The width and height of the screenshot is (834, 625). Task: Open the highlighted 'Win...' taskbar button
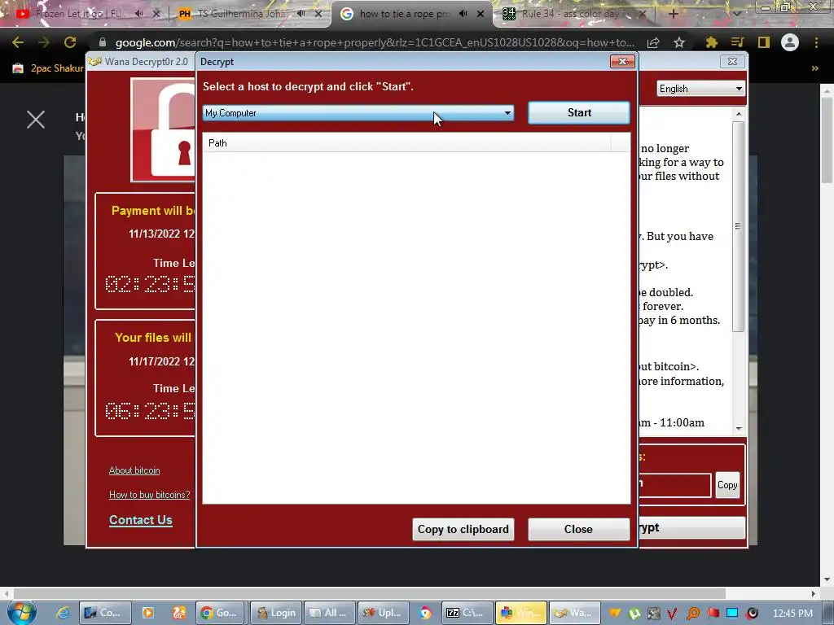click(520, 613)
